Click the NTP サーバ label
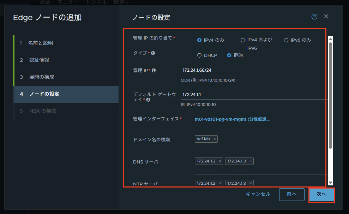The height and width of the screenshot is (214, 349). tap(145, 184)
